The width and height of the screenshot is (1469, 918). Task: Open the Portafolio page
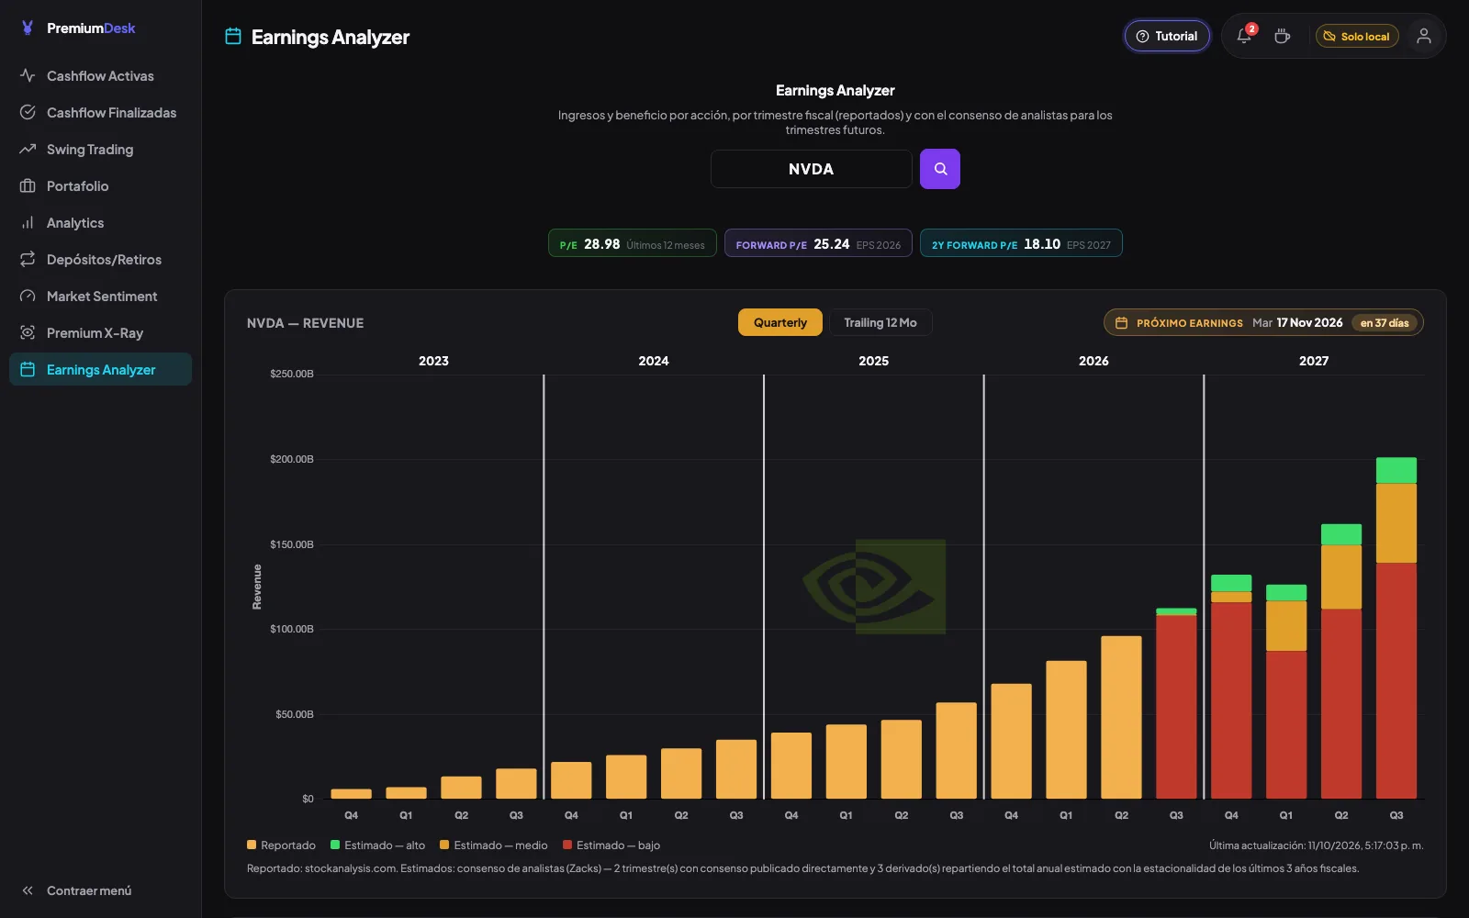(100, 185)
